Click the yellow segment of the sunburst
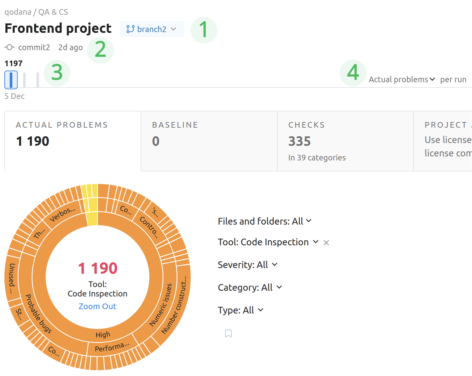This screenshot has height=376, width=472. [92, 214]
